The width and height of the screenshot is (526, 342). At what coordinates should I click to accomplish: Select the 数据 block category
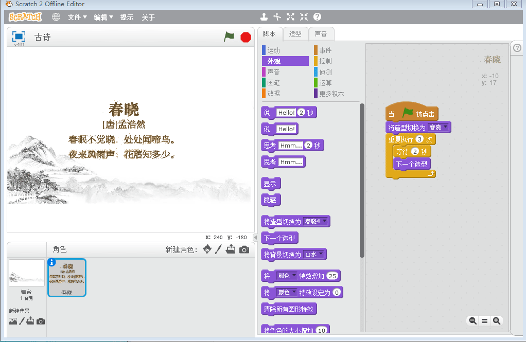pos(285,93)
